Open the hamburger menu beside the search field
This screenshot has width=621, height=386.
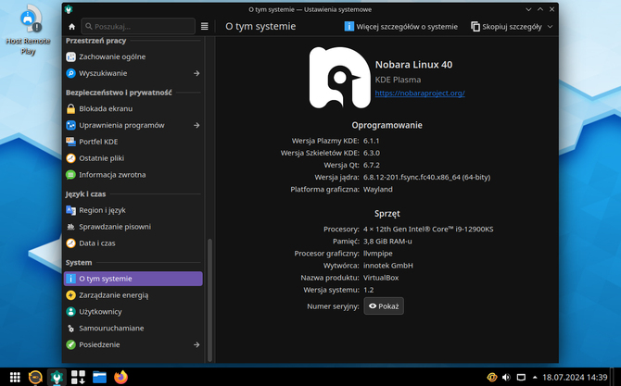click(204, 27)
